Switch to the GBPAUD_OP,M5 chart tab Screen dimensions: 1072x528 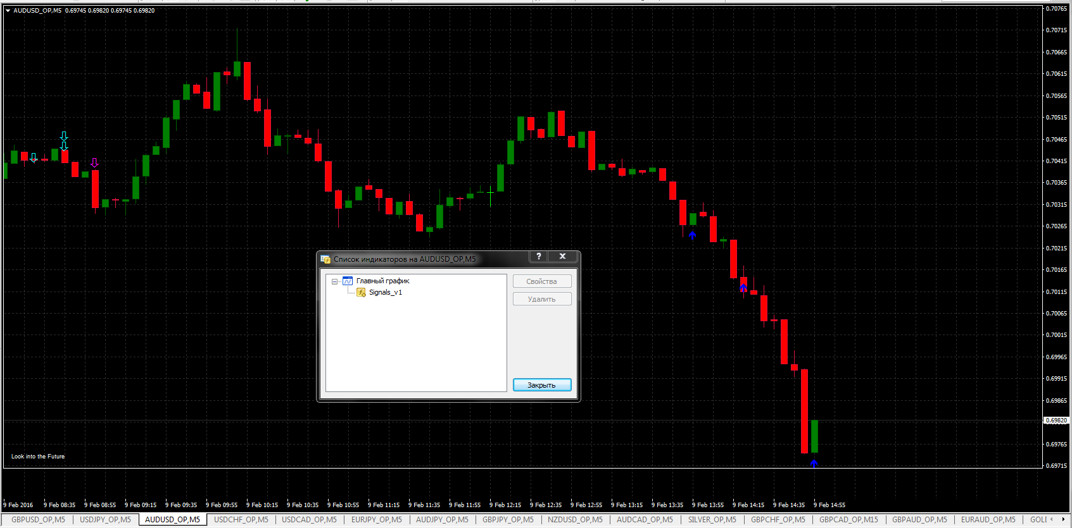coord(919,520)
